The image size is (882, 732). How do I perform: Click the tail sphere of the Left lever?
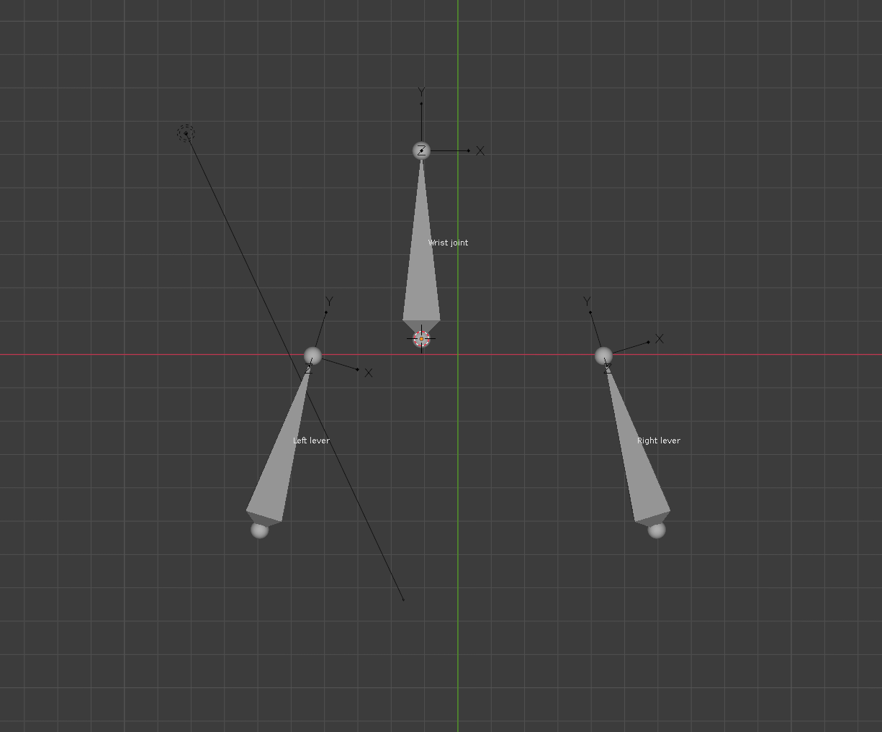[x=259, y=530]
